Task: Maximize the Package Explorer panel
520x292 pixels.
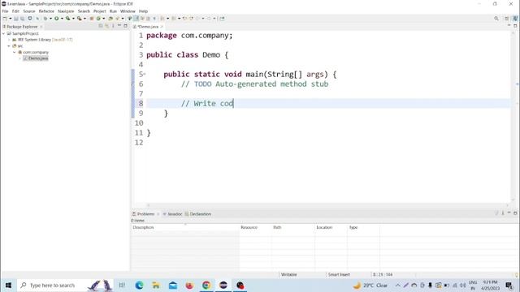Action: tap(126, 25)
